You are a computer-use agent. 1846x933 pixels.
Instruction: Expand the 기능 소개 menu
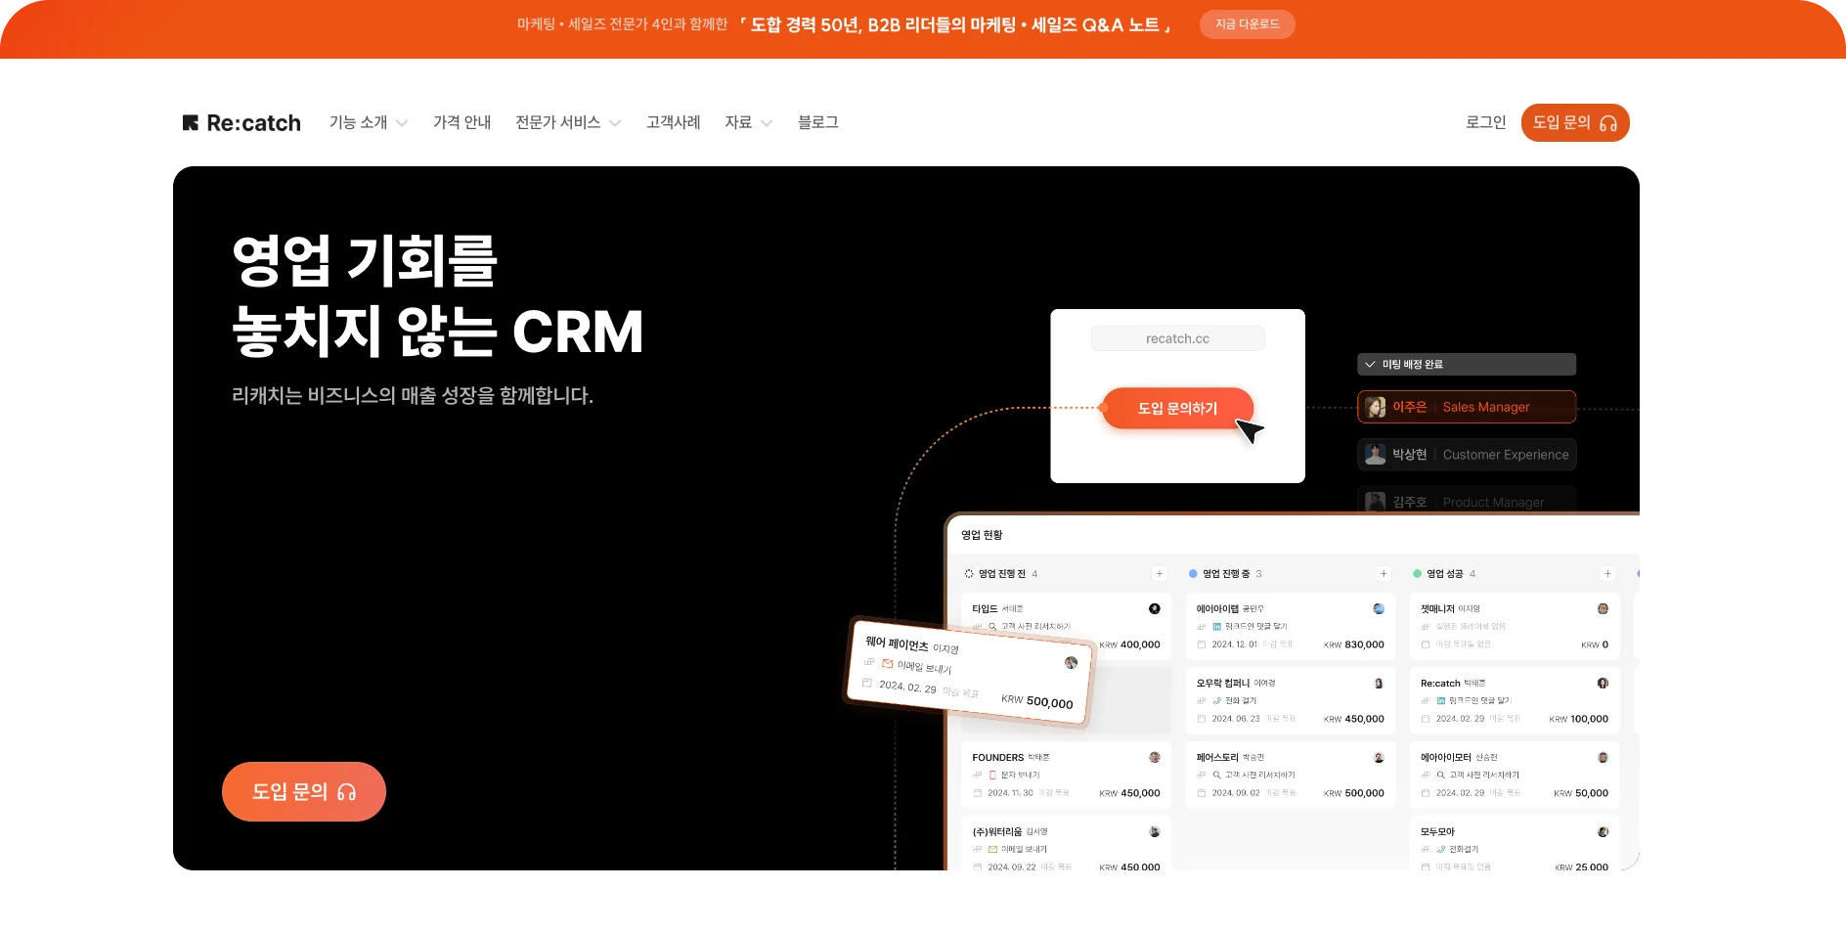click(x=369, y=122)
